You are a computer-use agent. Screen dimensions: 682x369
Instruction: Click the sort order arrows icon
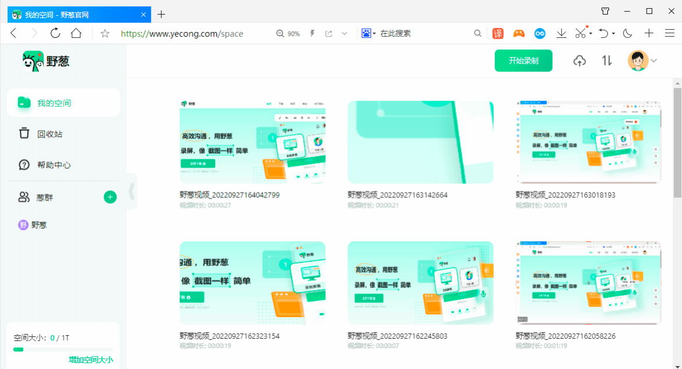tap(607, 61)
